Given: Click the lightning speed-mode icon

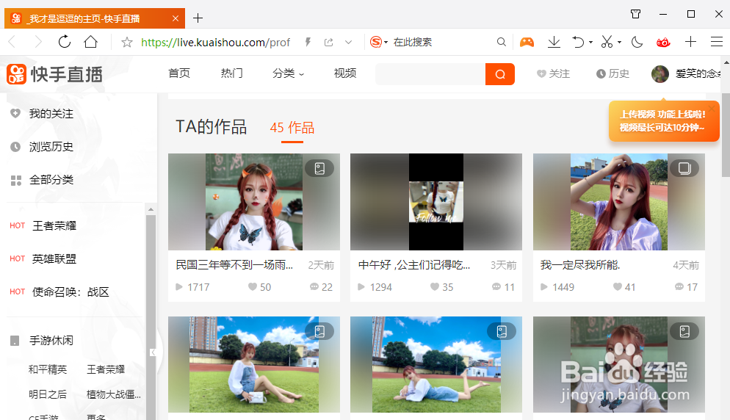Looking at the screenshot, I should pos(308,43).
